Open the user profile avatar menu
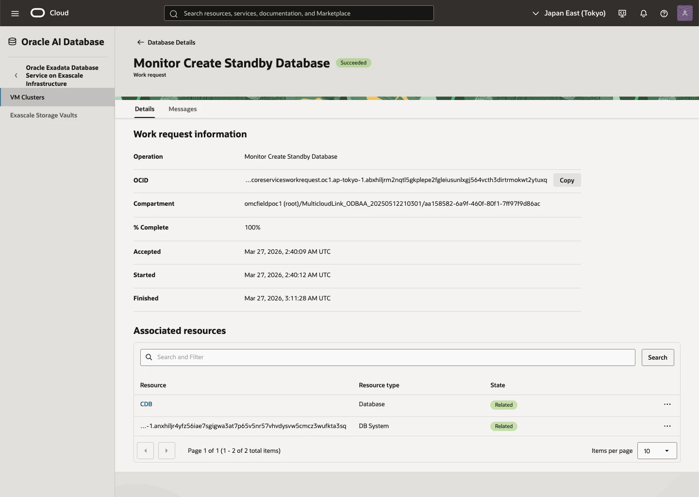Screen dimensions: 699x497 [x=684, y=13]
